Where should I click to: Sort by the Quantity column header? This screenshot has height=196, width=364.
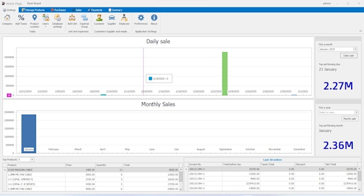[x=109, y=165]
